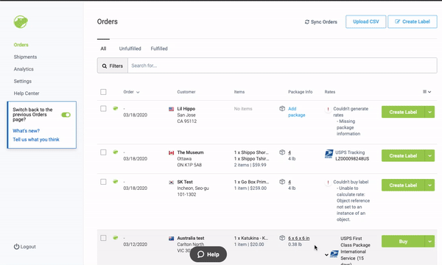The image size is (442, 265).
Task: Open the Orders page in the sidebar
Action: click(x=21, y=45)
